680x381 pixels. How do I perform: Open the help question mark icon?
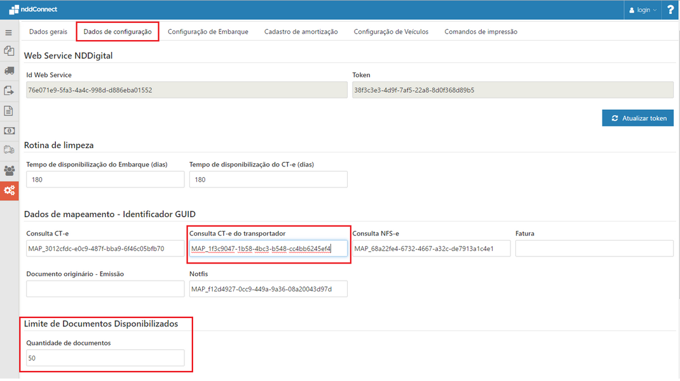coord(670,10)
